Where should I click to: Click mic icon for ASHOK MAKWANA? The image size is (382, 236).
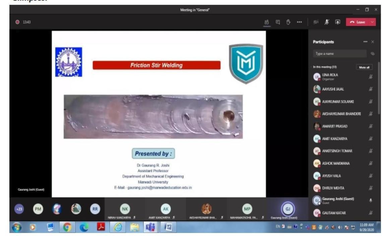[371, 163]
